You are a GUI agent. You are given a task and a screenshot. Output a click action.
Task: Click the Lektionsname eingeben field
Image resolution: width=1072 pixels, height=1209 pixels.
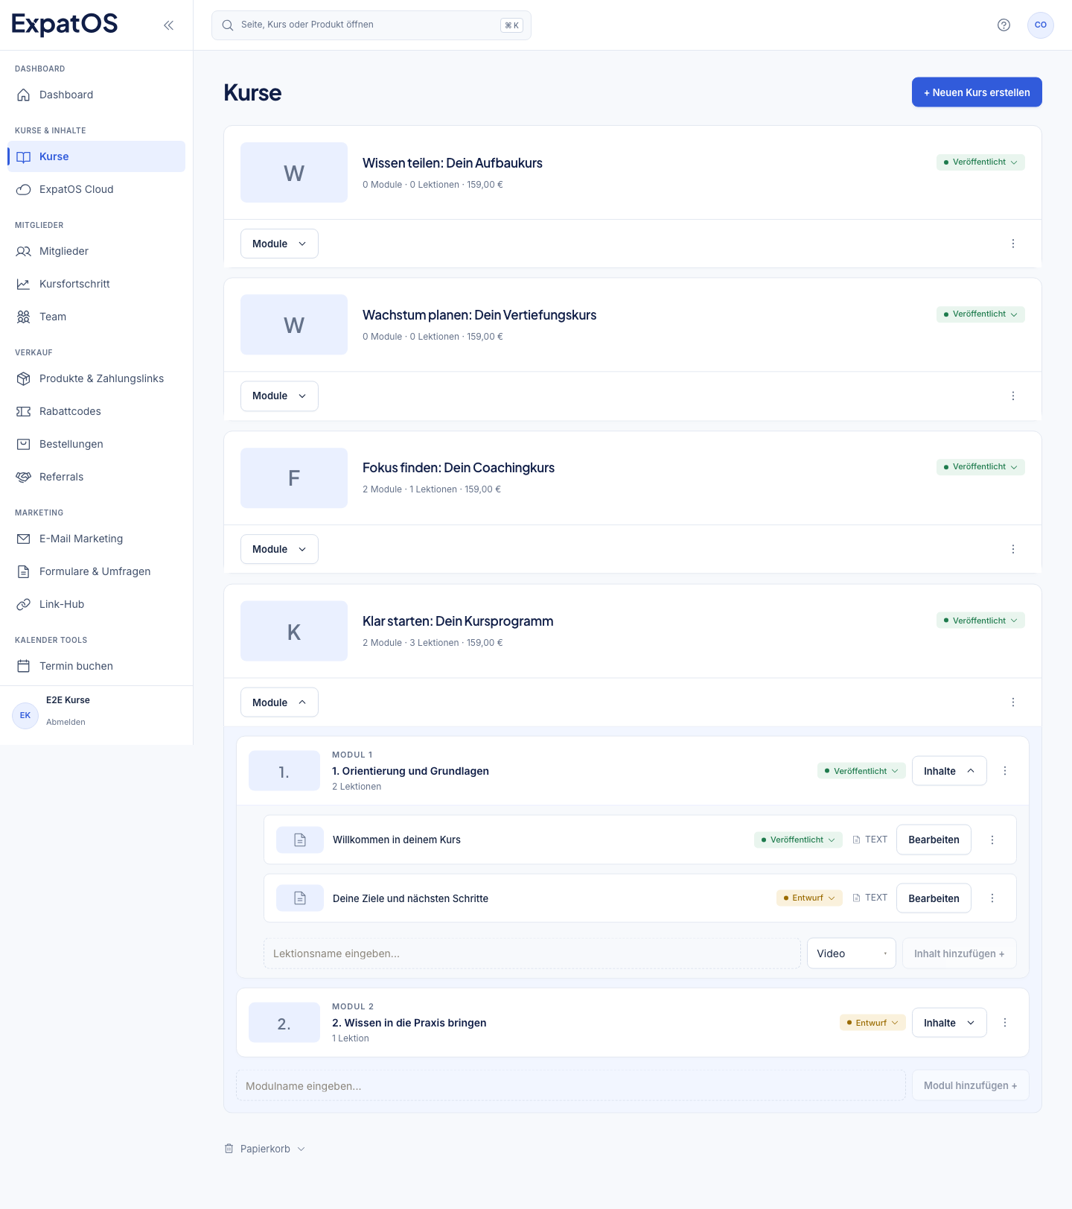tap(532, 953)
